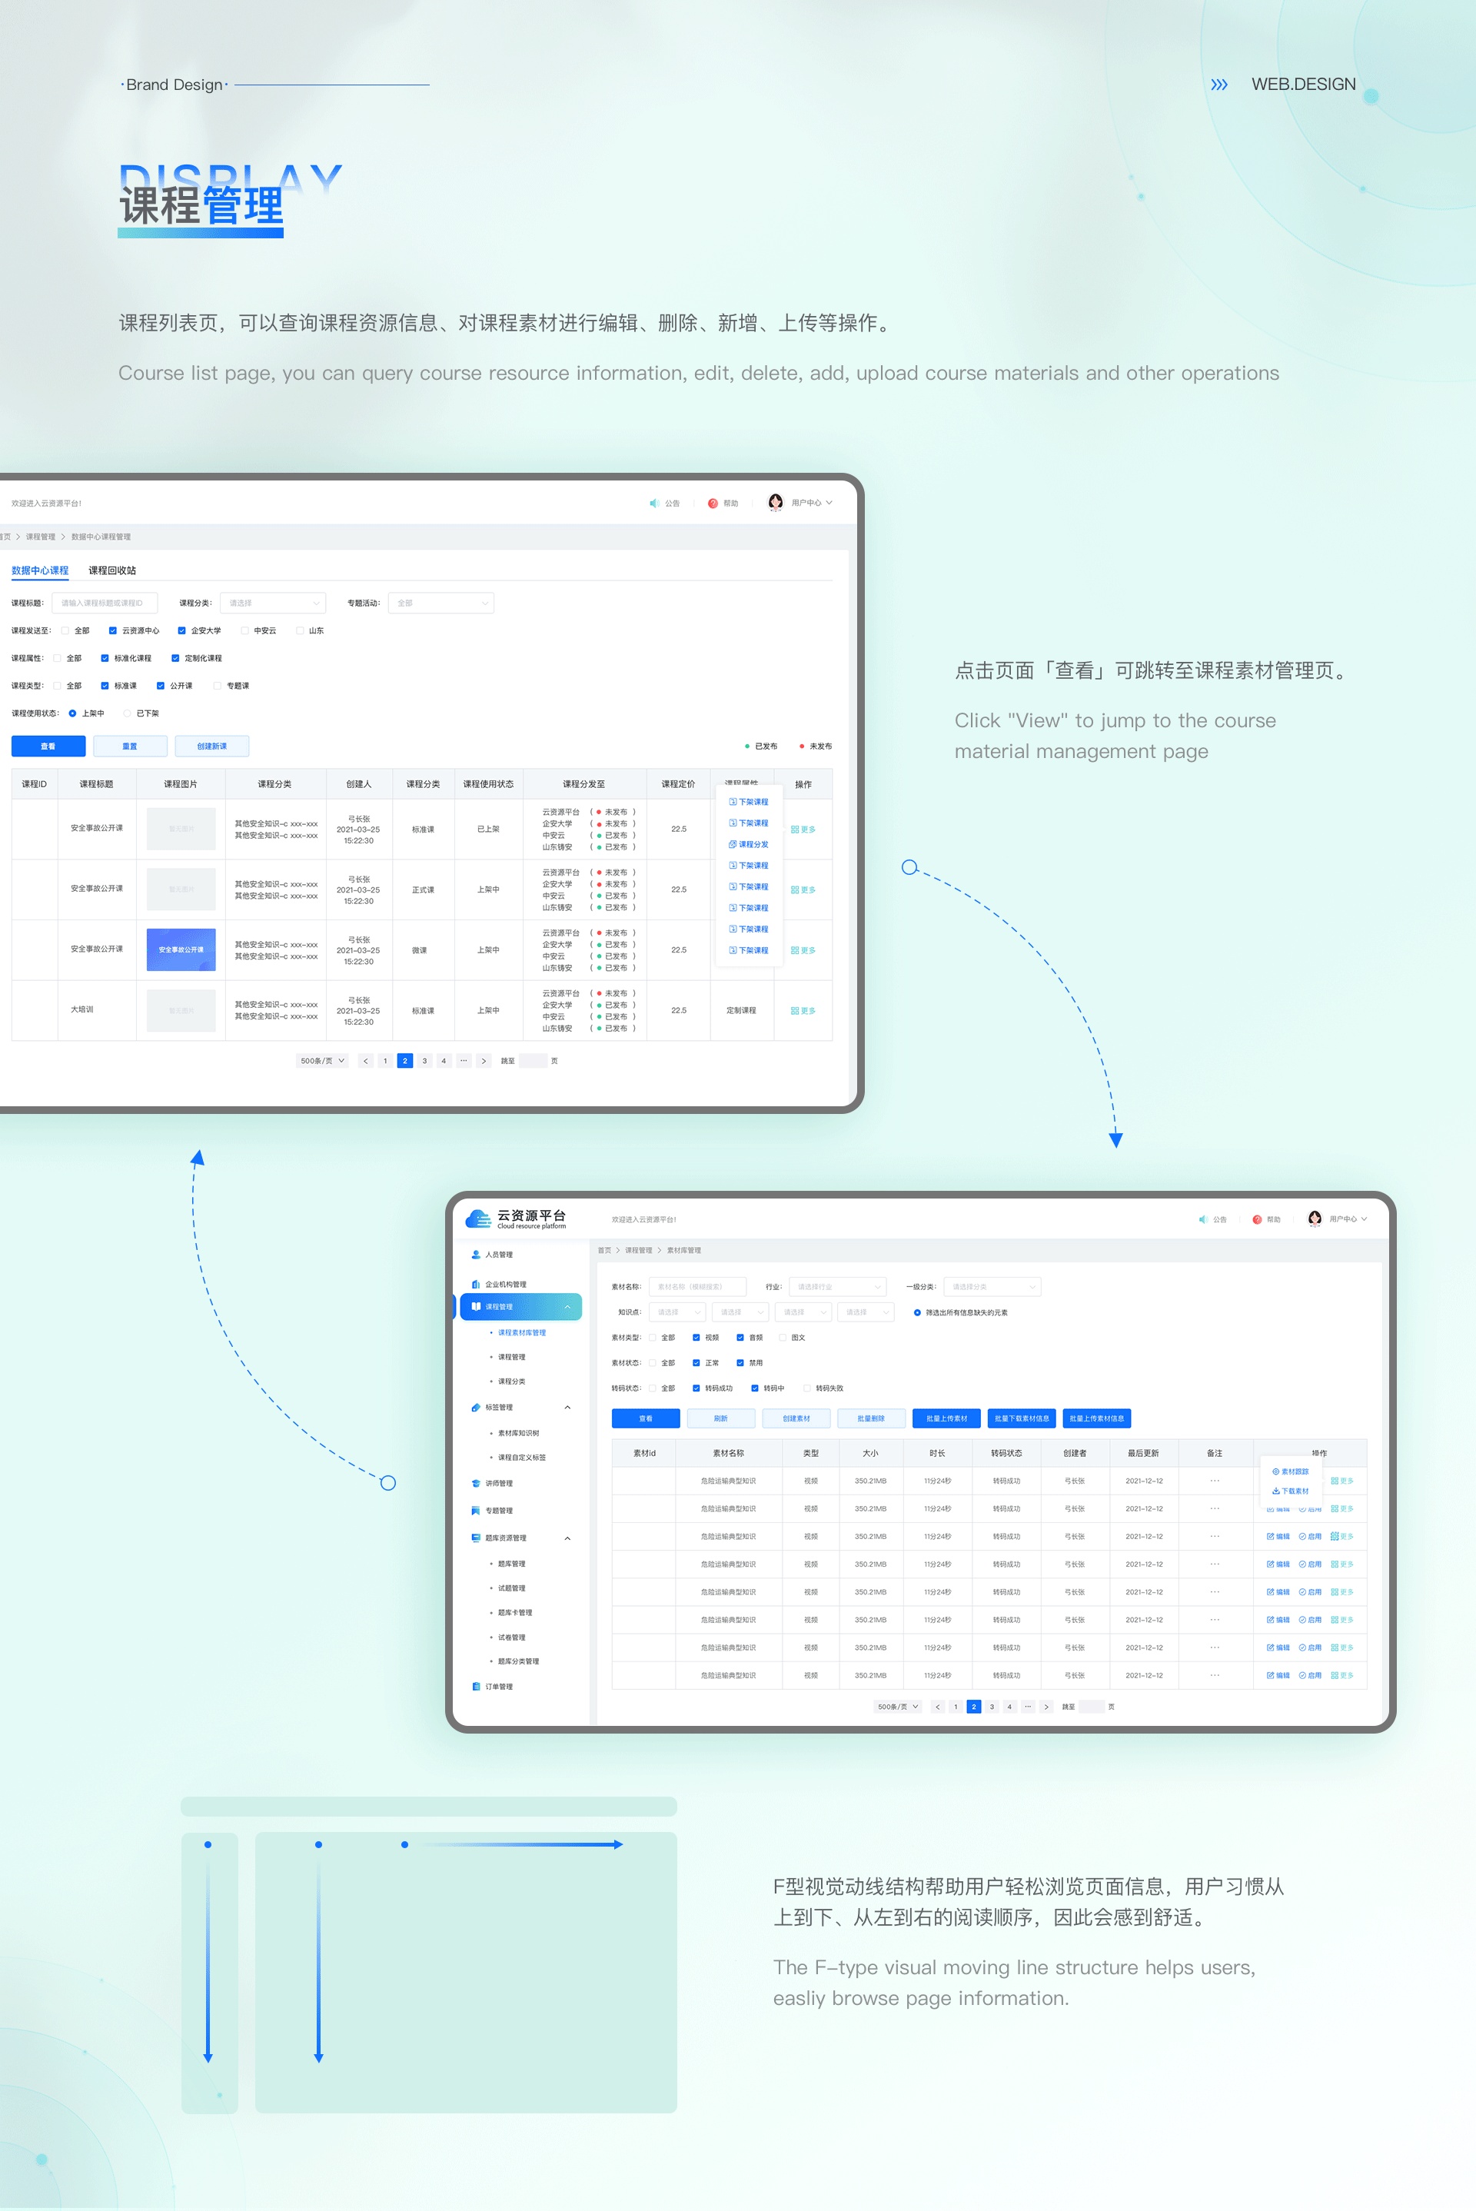Open 讲师管理 via its graduation cap icon

(x=475, y=1484)
